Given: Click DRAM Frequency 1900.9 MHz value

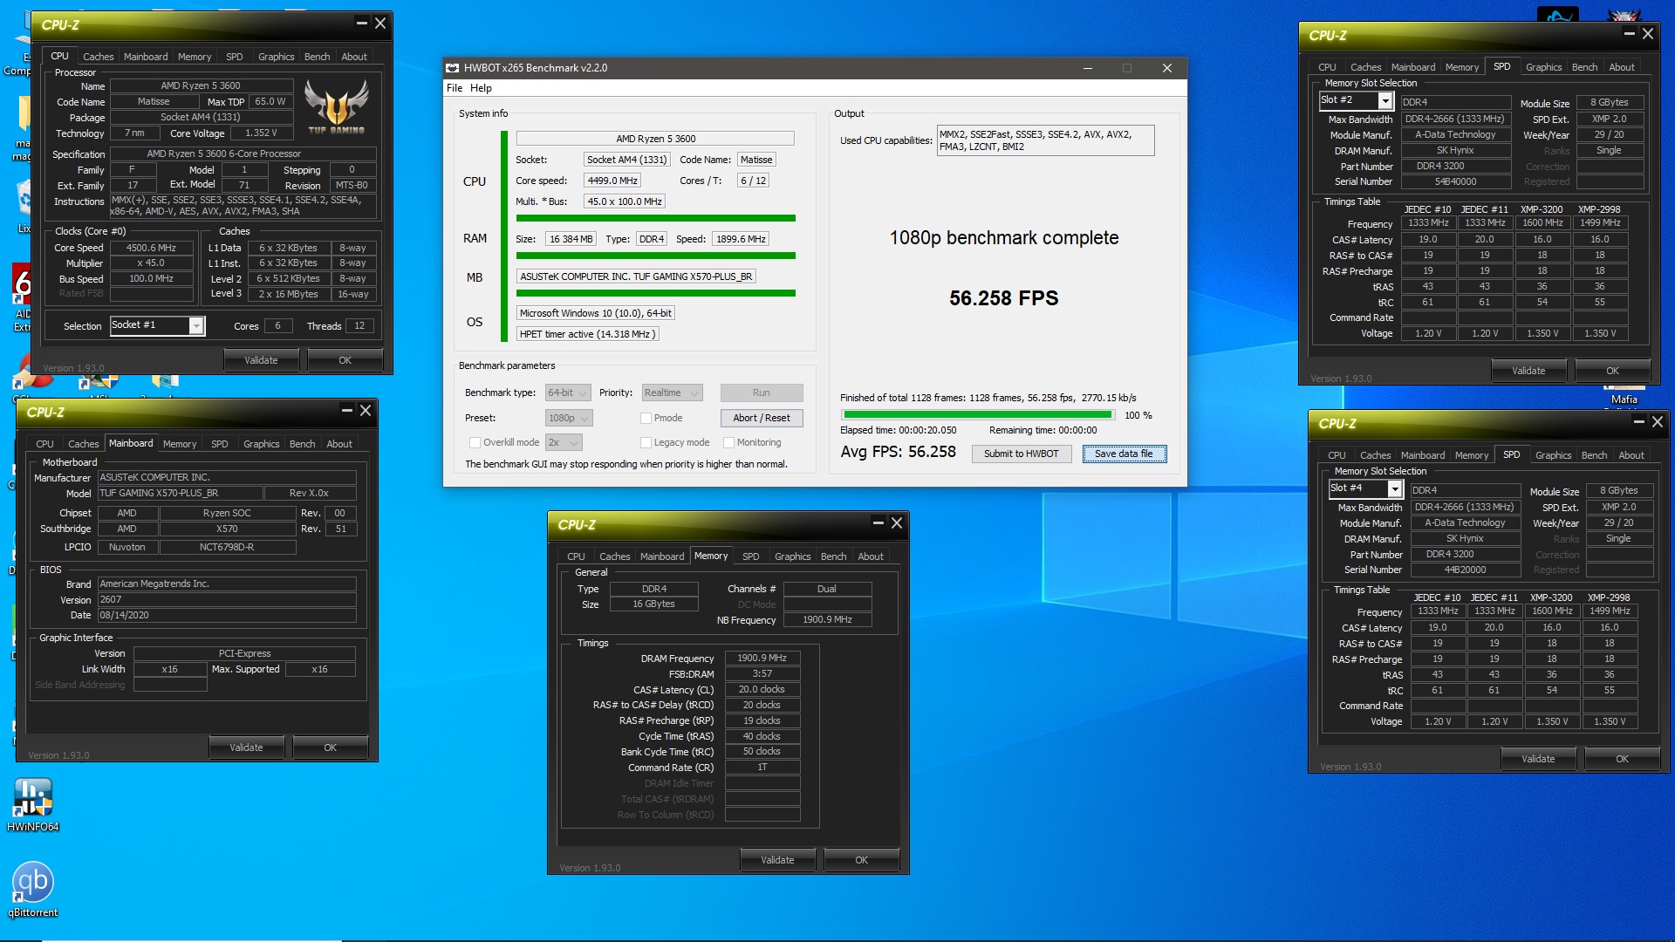Looking at the screenshot, I should pyautogui.click(x=762, y=659).
